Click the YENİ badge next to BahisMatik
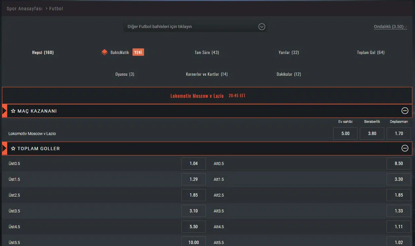The image size is (415, 246). pyautogui.click(x=138, y=52)
